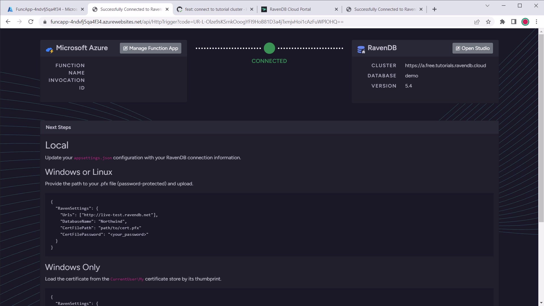Click the INVOCATION ID label
This screenshot has width=544, height=306.
(x=67, y=84)
